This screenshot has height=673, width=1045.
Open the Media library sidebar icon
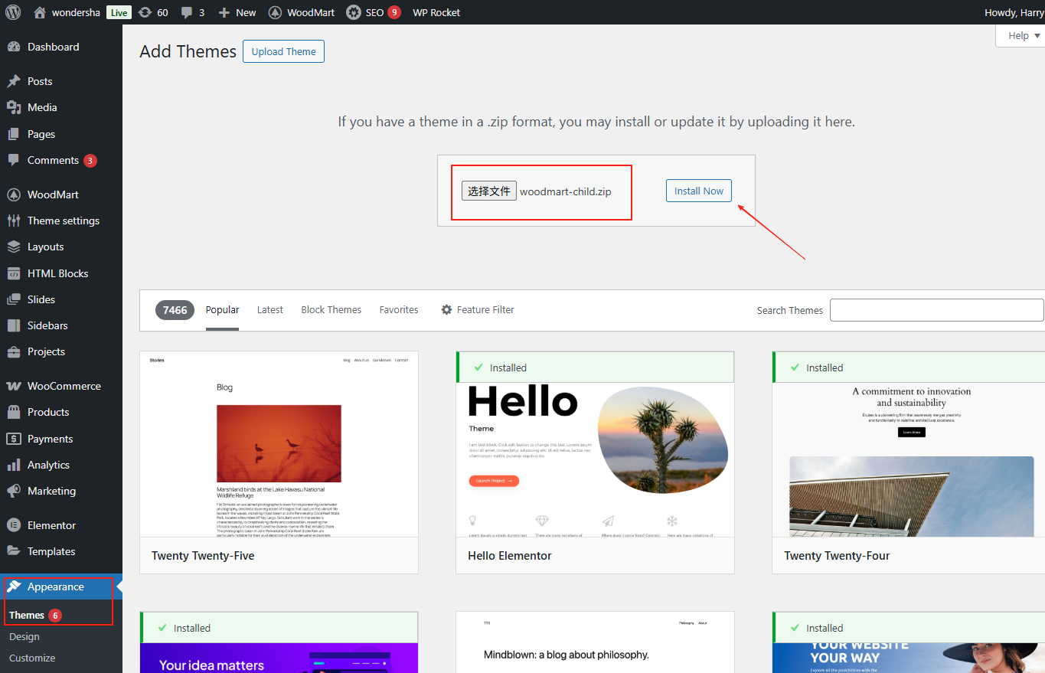[x=14, y=107]
